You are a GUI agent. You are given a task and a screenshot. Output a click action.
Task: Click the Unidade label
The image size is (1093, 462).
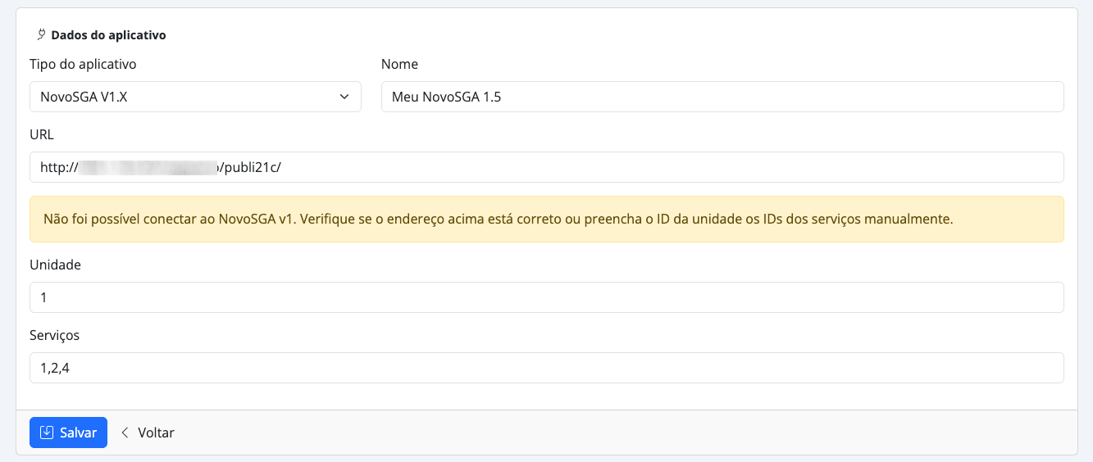(55, 265)
